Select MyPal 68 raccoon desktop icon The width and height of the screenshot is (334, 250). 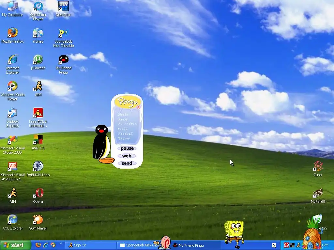click(x=318, y=196)
